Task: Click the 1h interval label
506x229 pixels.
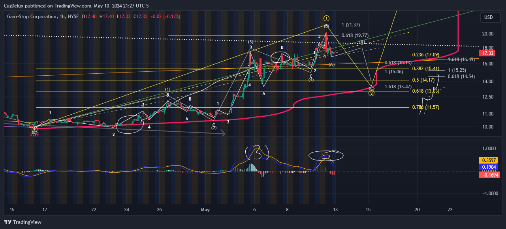Action: (62, 17)
